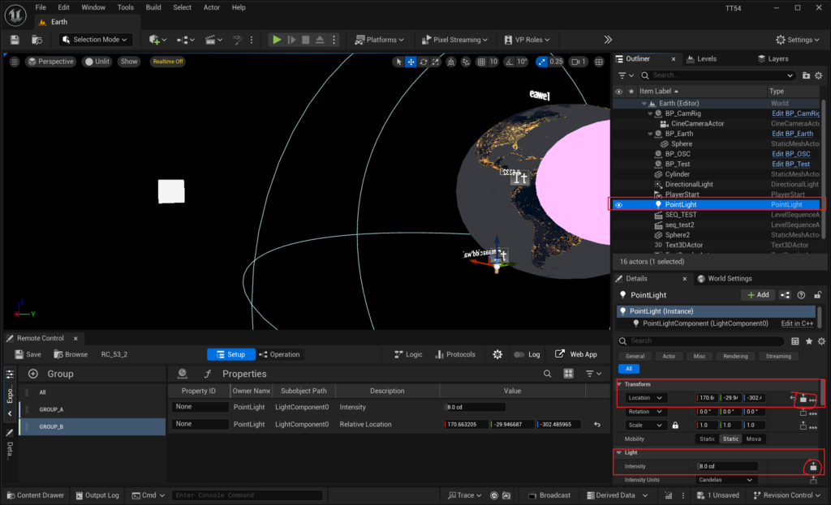Image resolution: width=831 pixels, height=505 pixels.
Task: Toggle the Scale ratio lock icon
Action: [x=675, y=425]
